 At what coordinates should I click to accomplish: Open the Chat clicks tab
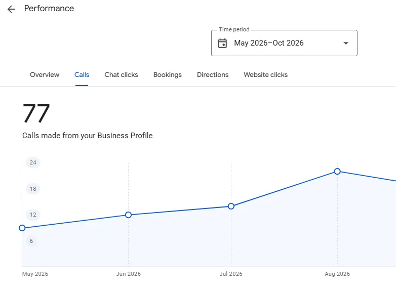pos(121,75)
